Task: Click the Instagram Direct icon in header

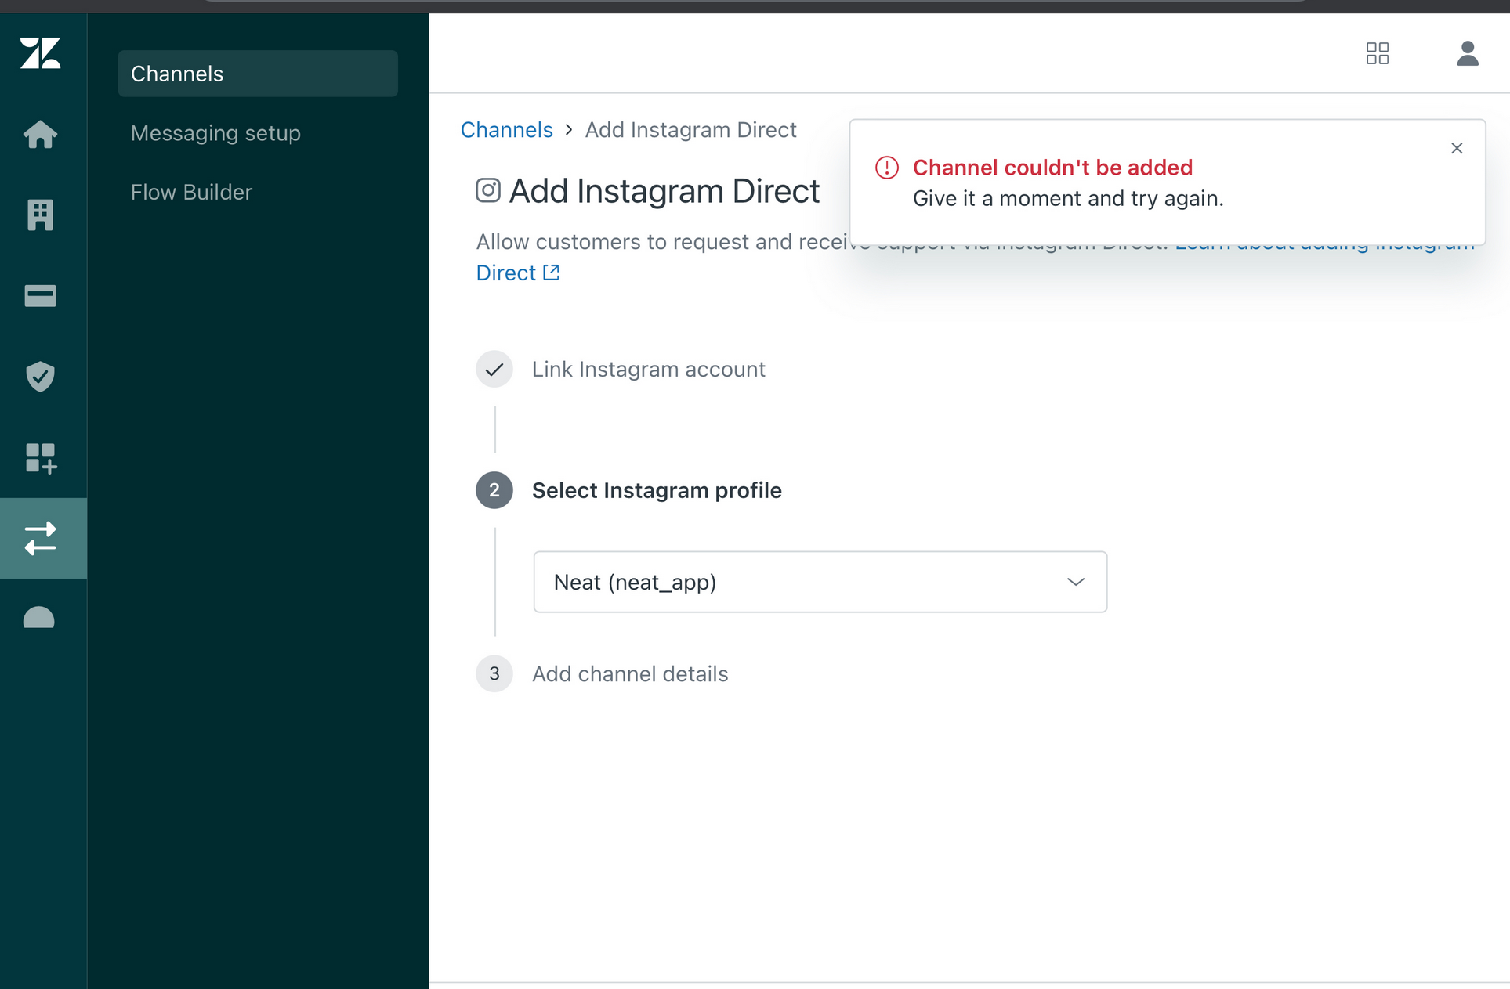Action: point(486,191)
